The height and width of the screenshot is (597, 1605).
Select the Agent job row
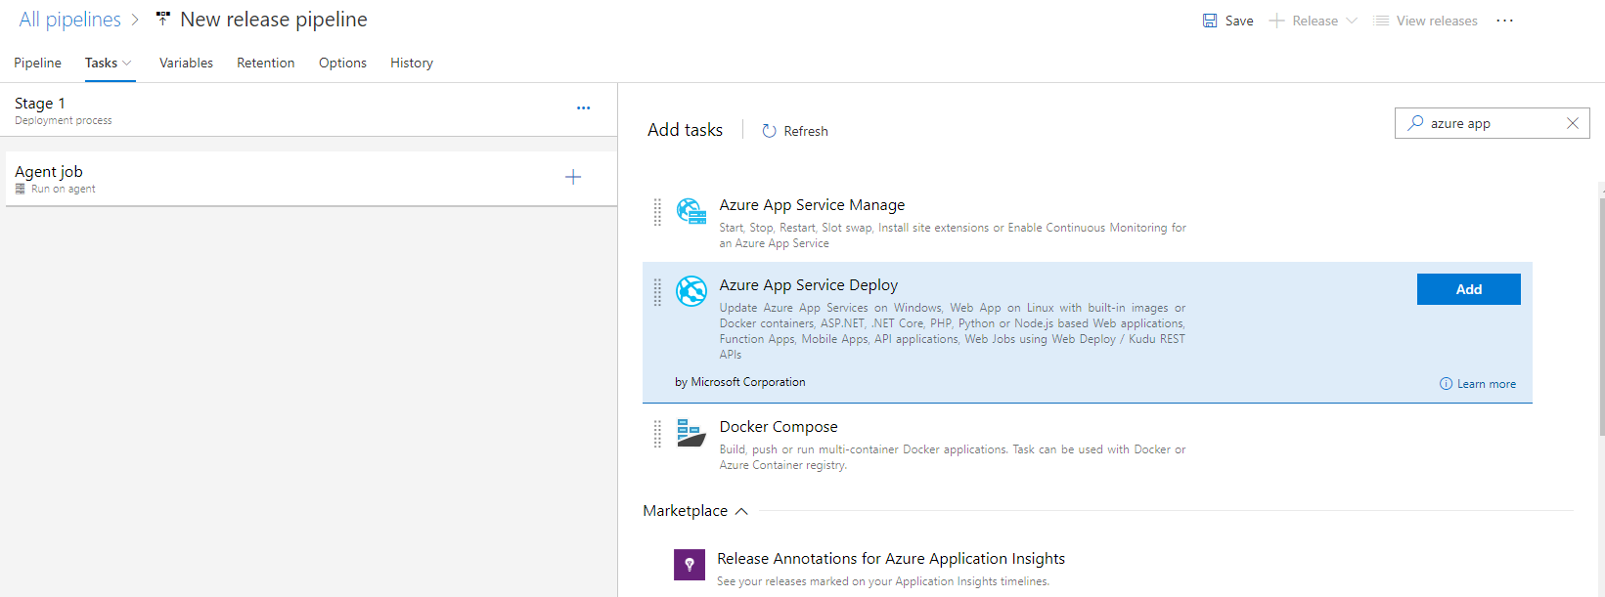point(311,178)
